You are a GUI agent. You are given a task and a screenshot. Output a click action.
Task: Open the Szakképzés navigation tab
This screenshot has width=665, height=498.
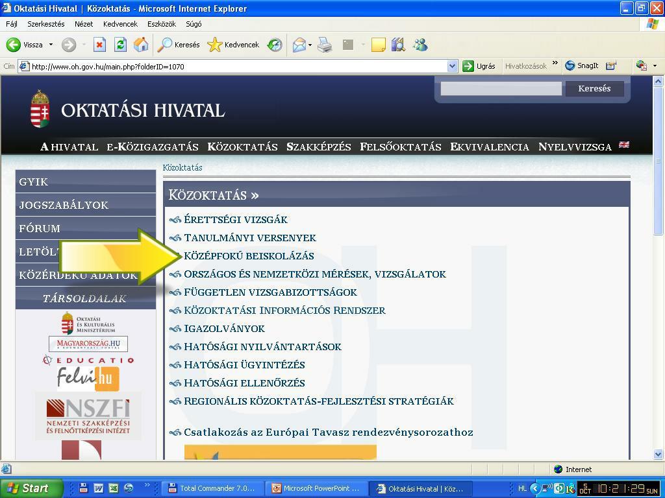318,147
